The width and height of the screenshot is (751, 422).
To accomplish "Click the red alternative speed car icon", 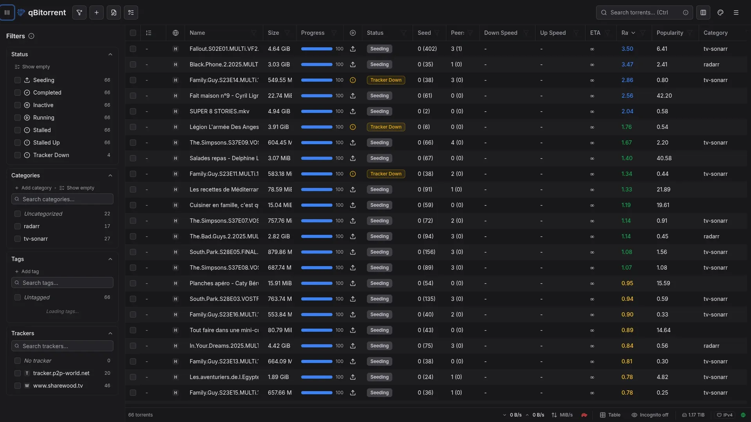I will pos(584,415).
